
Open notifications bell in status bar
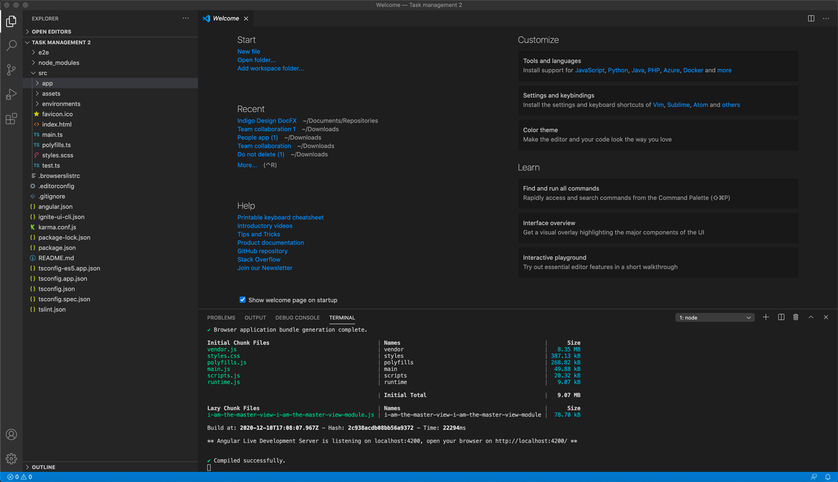point(828,477)
